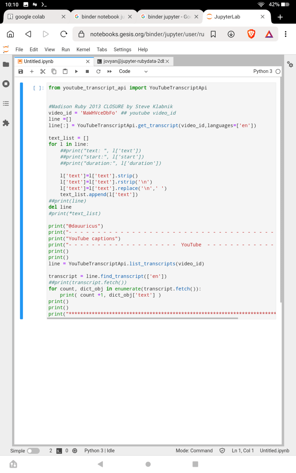Copy the selected cell

pyautogui.click(x=54, y=72)
